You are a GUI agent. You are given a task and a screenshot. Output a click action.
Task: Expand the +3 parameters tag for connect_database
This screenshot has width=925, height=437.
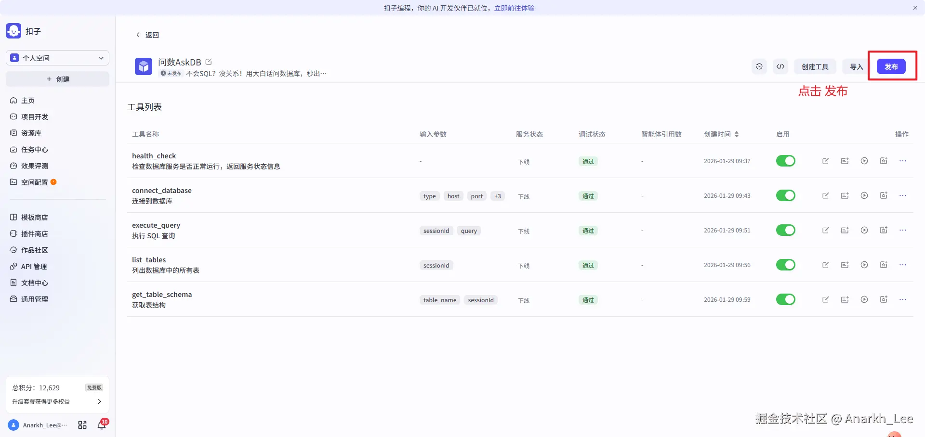pyautogui.click(x=498, y=196)
